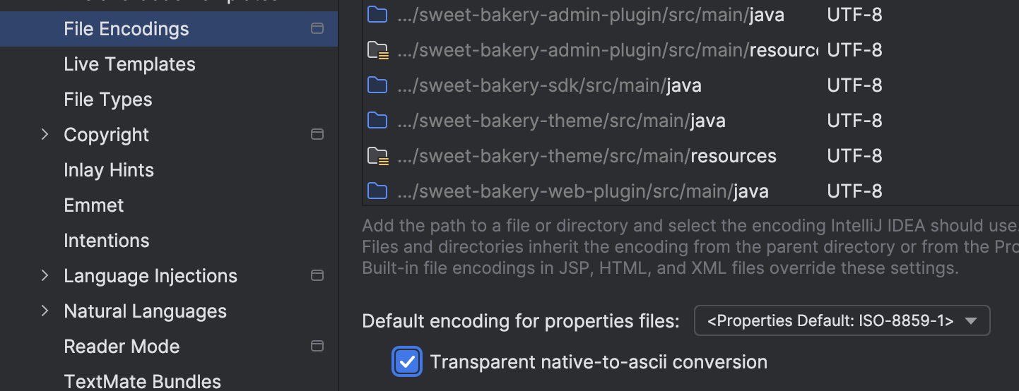Screen dimensions: 1019x391
Task: Change UTF-8 encoding for sweet-bakery-theme resources
Action: tap(854, 156)
